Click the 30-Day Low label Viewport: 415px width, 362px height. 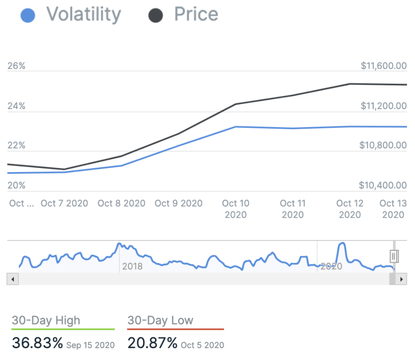tap(160, 320)
